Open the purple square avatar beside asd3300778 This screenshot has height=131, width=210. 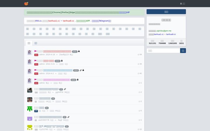point(29,118)
